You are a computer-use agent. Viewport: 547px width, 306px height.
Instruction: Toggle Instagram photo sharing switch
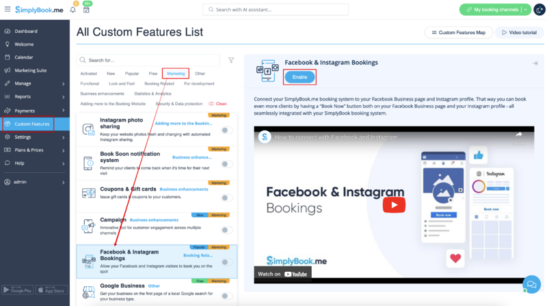[x=227, y=130]
